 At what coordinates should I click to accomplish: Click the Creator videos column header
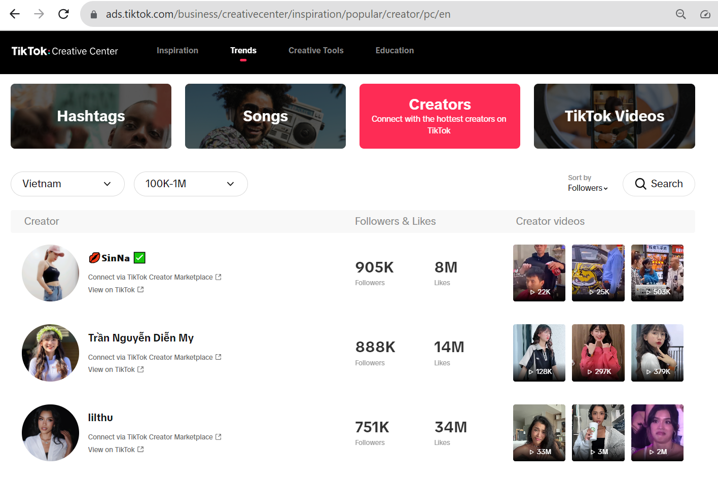(x=550, y=221)
